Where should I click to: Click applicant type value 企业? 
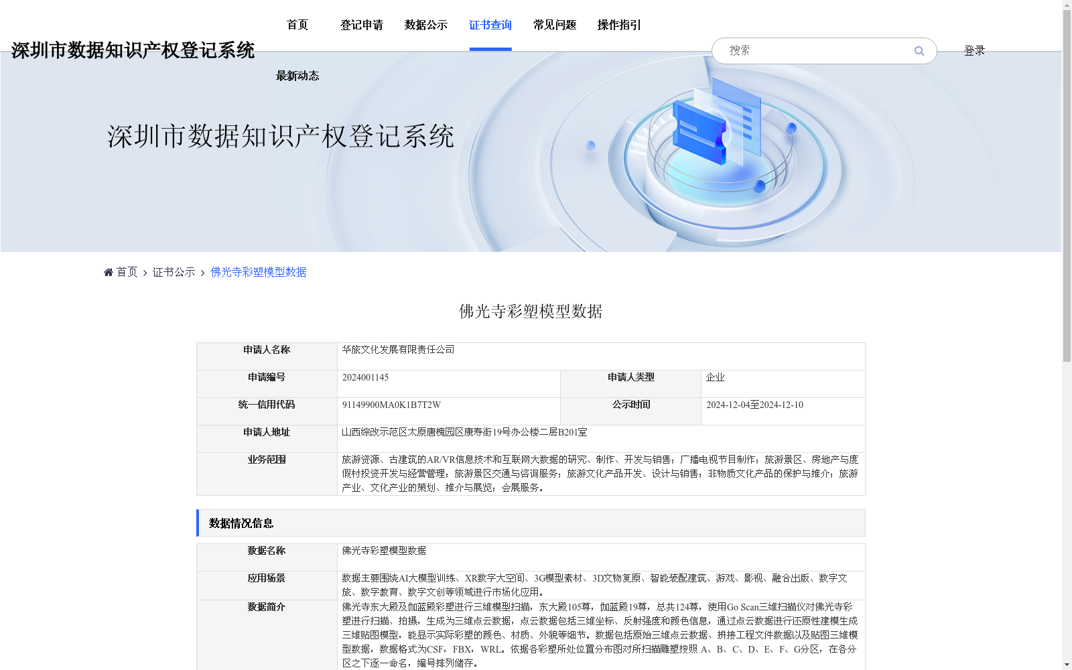coord(716,377)
